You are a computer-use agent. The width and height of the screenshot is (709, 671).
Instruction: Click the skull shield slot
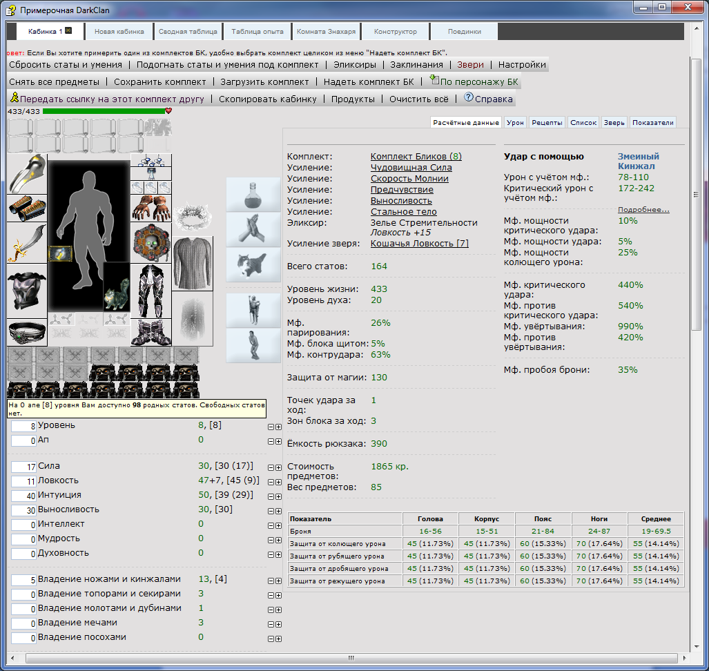(151, 243)
